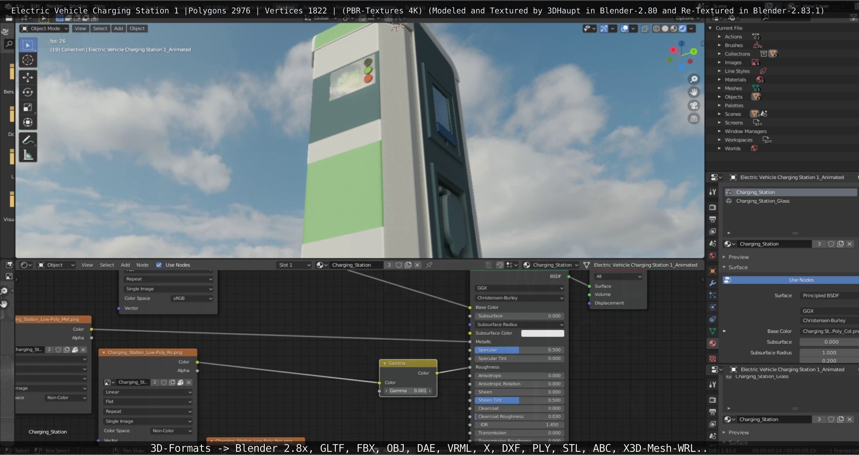Click the navigation gizmo Y axis
This screenshot has height=455, width=859.
(x=694, y=51)
